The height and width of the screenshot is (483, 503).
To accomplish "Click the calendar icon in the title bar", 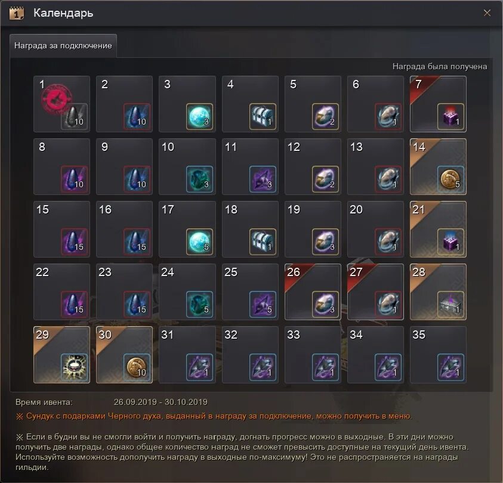I will (x=16, y=13).
